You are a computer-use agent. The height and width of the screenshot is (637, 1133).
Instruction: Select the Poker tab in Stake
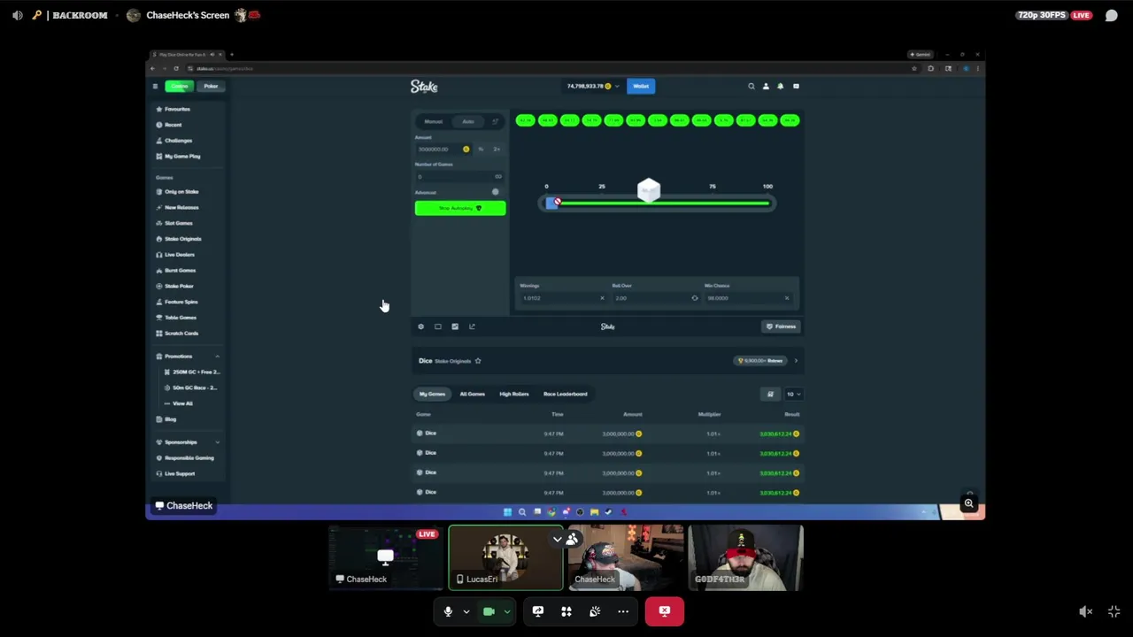[211, 86]
